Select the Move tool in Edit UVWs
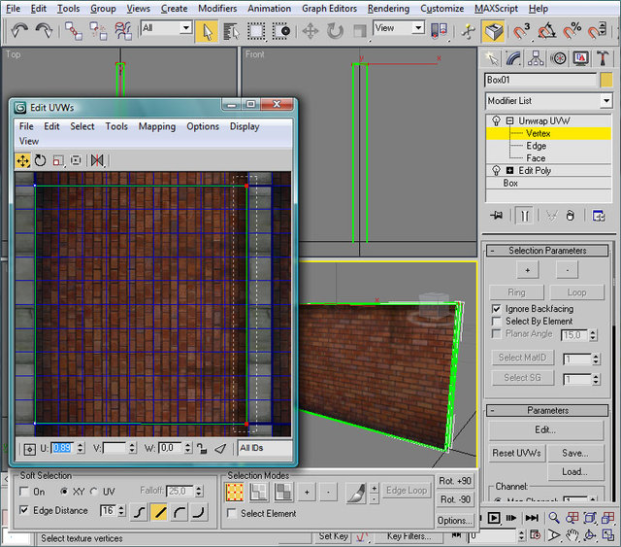621x547 pixels. pyautogui.click(x=22, y=160)
